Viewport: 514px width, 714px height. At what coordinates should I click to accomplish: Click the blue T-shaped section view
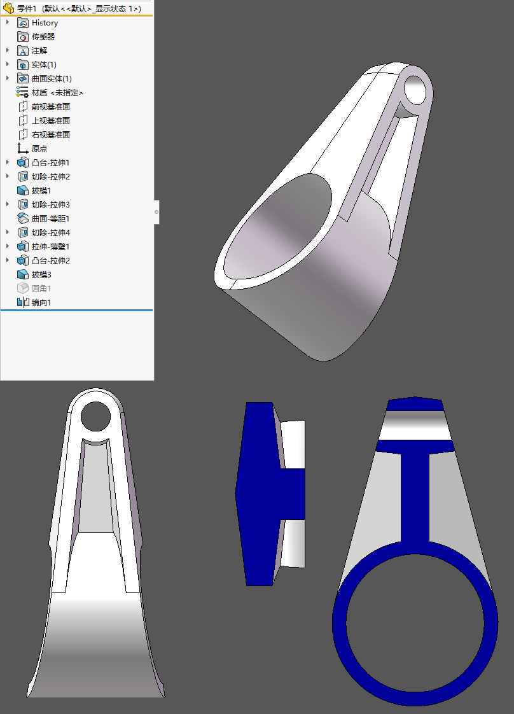[270, 494]
